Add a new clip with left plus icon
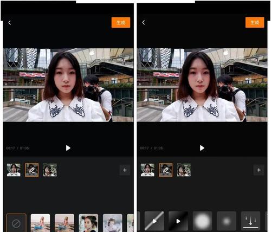 [x=125, y=170]
